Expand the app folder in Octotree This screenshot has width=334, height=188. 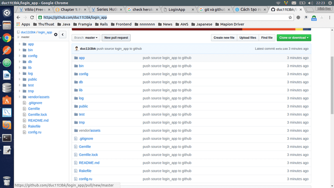click(x=19, y=44)
